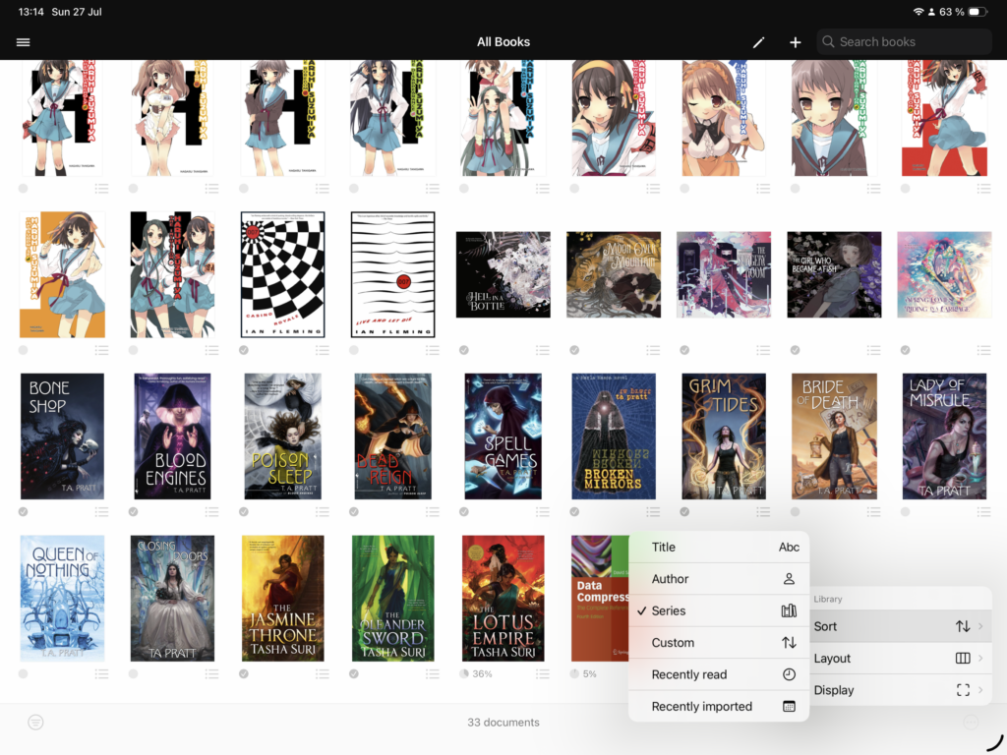This screenshot has width=1007, height=755.
Task: Toggle read status of Blood Engines
Action: click(133, 511)
